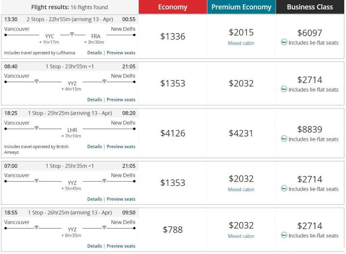This screenshot has width=346, height=254.
Task: Select $2714 Business fare on the 07:00 flight
Action: (310, 179)
